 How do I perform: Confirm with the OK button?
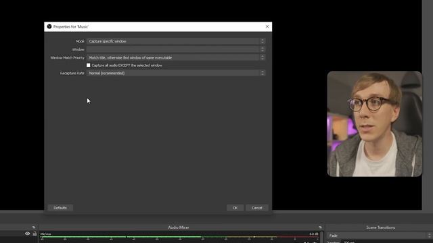click(x=235, y=208)
